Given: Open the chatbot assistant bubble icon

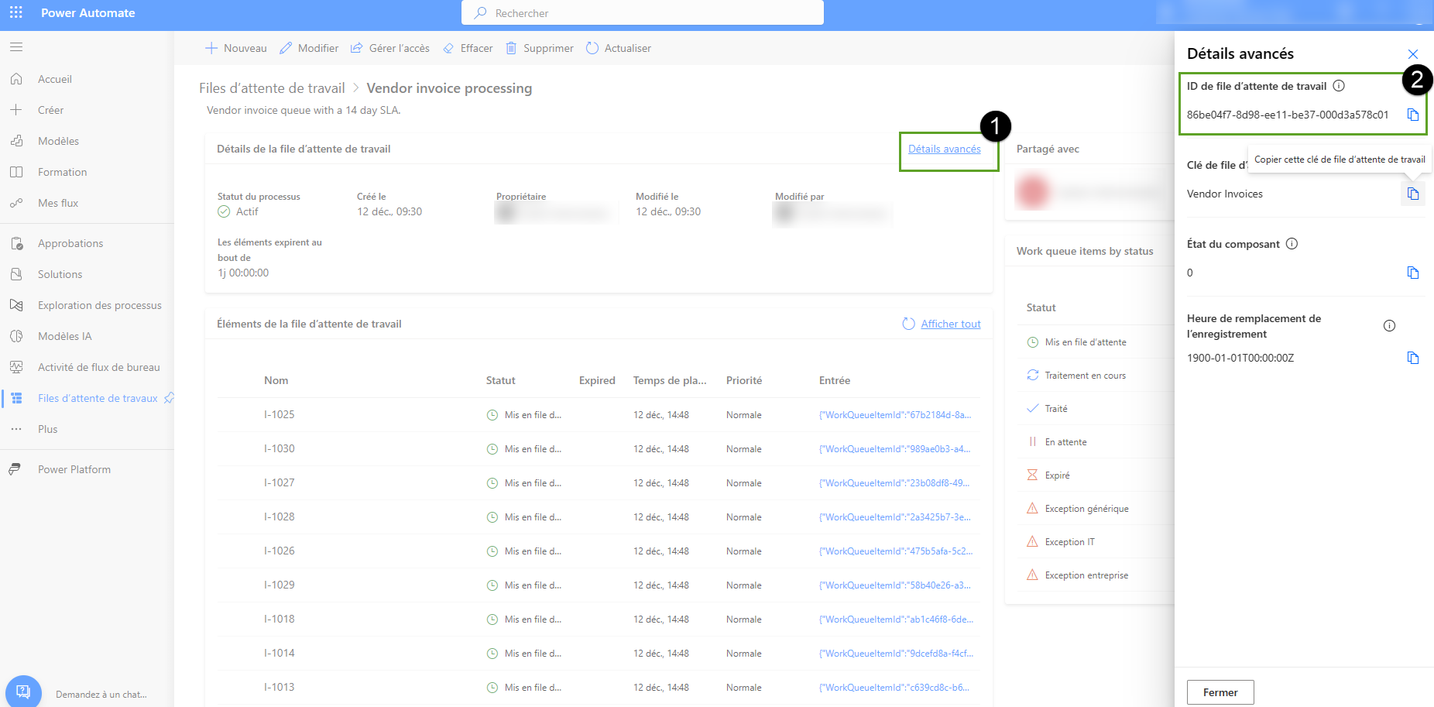Looking at the screenshot, I should [x=23, y=692].
